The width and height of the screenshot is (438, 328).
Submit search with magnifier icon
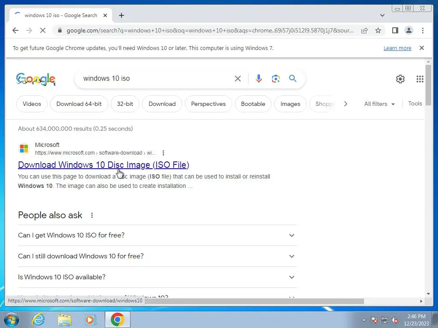pyautogui.click(x=293, y=79)
